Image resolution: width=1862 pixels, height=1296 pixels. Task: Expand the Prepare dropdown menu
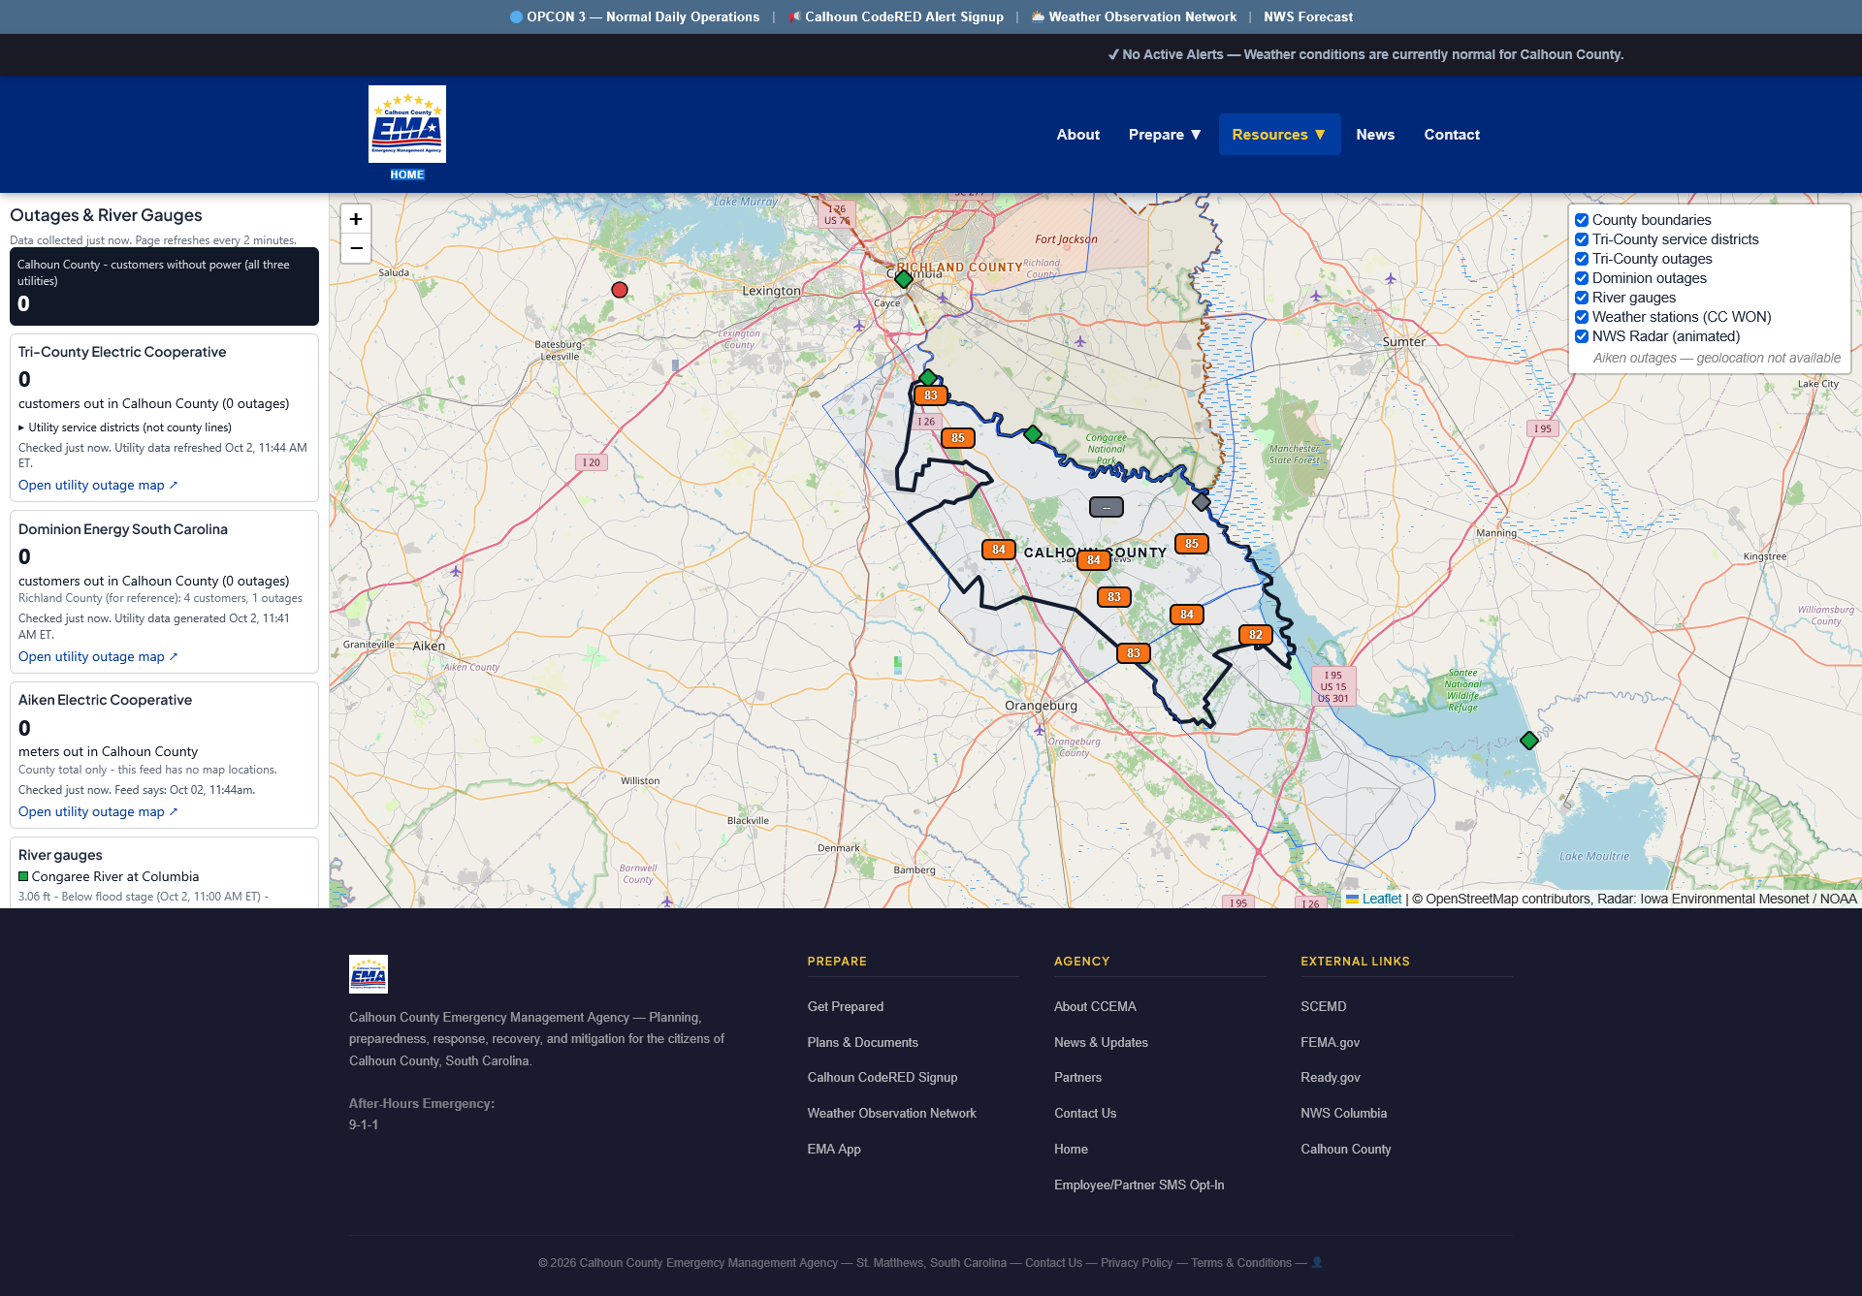[x=1165, y=135]
